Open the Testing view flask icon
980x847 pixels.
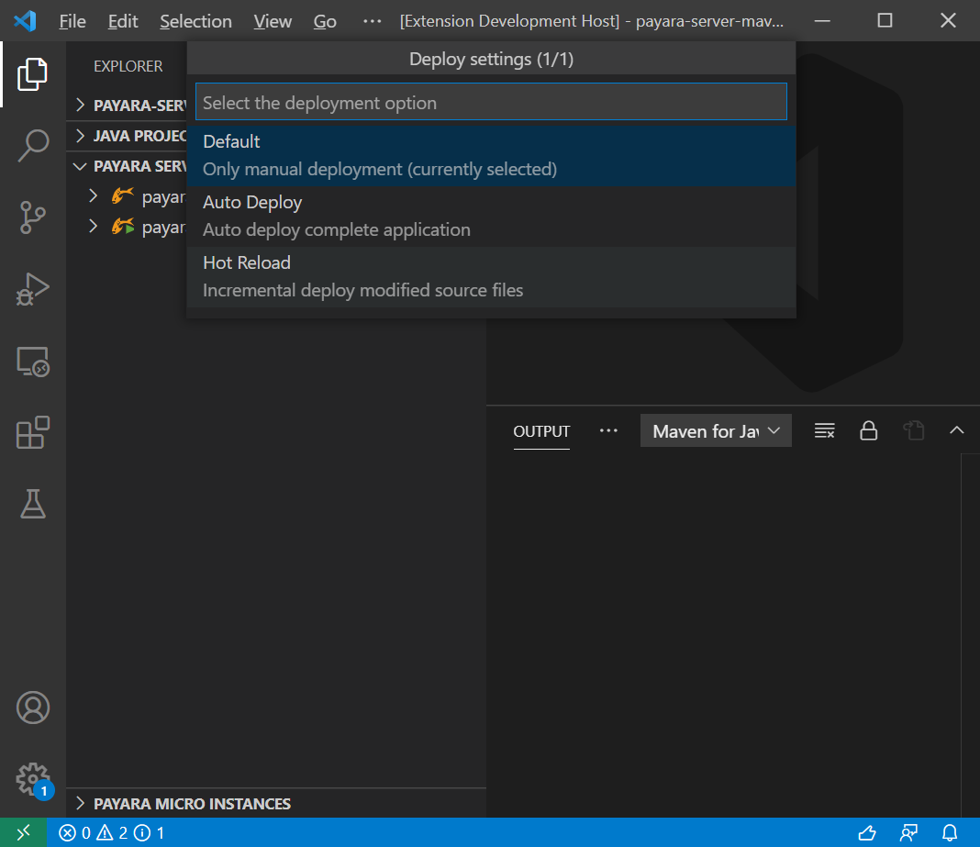(x=33, y=504)
